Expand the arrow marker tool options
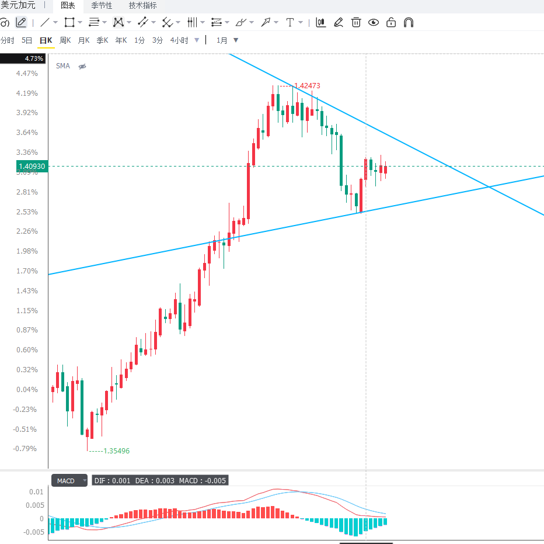Image resolution: width=544 pixels, height=544 pixels. (x=276, y=23)
